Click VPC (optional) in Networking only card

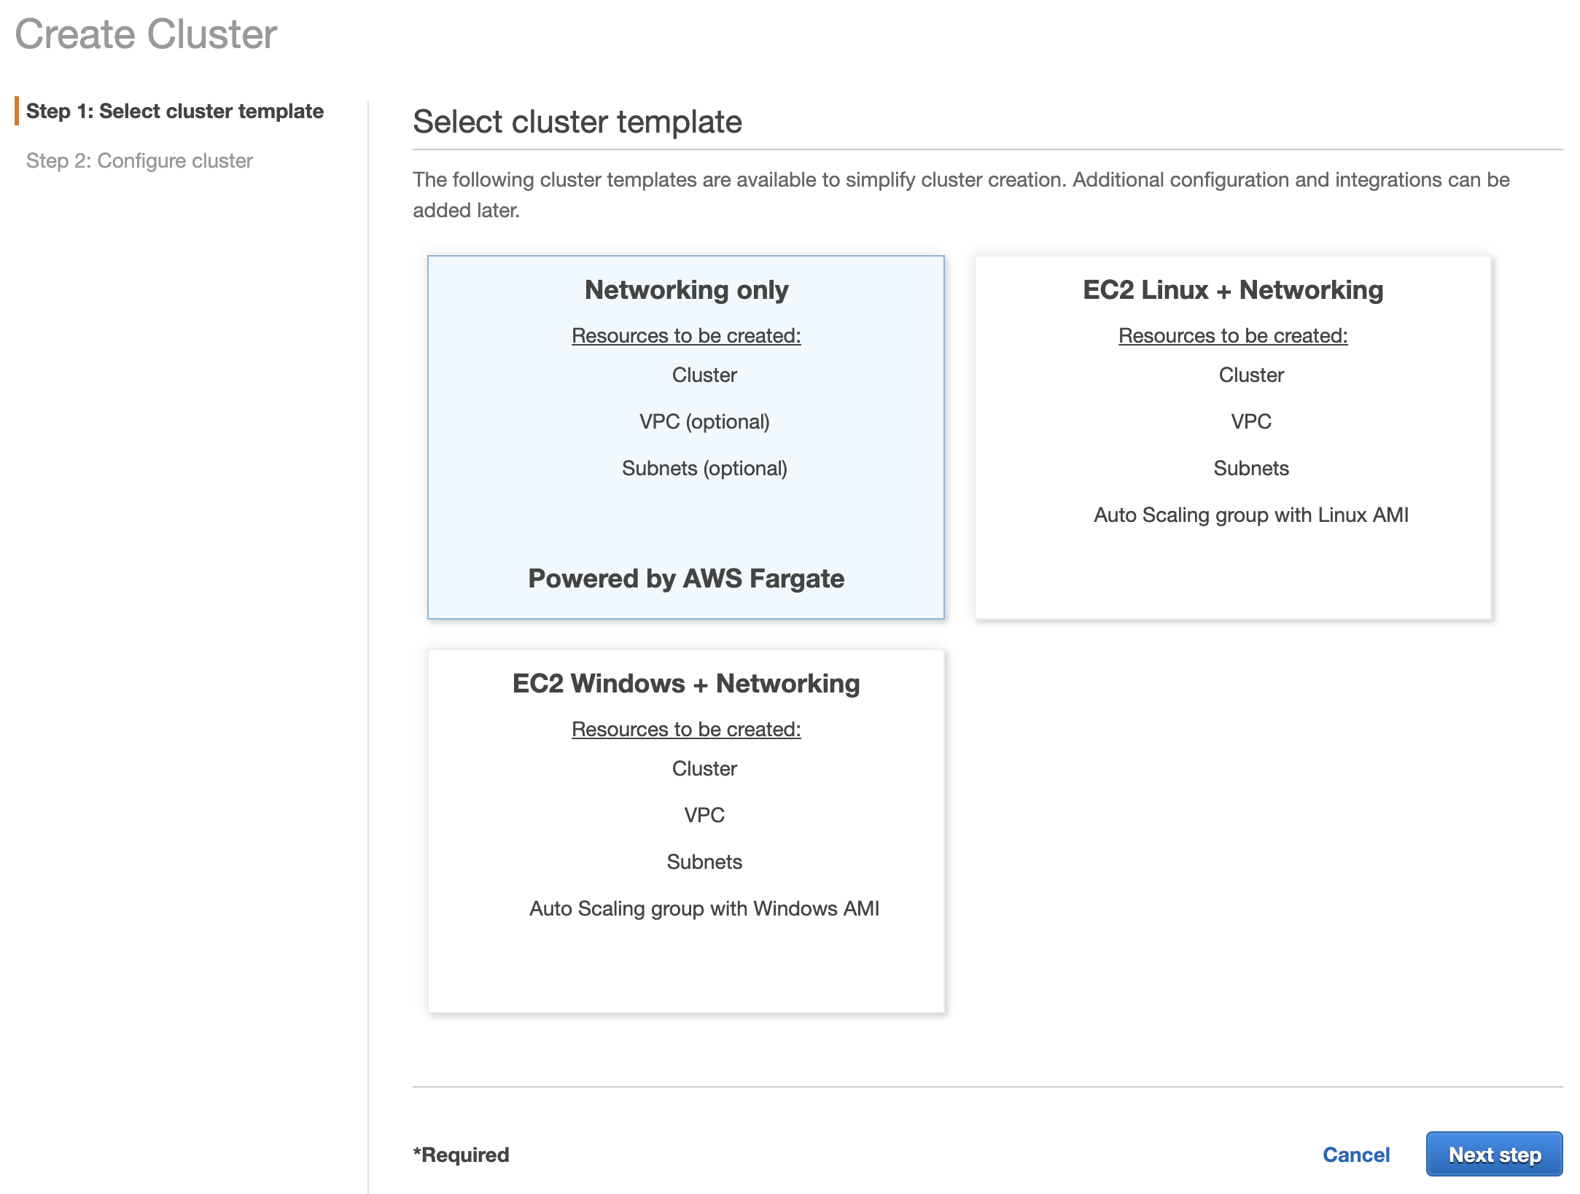click(704, 421)
